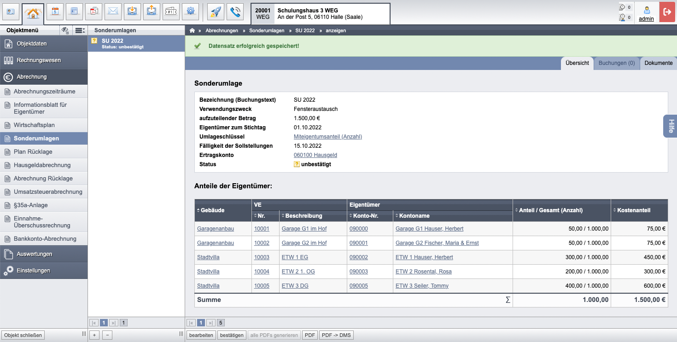The image size is (677, 342).
Task: Remove entry with the minus button
Action: coord(107,335)
